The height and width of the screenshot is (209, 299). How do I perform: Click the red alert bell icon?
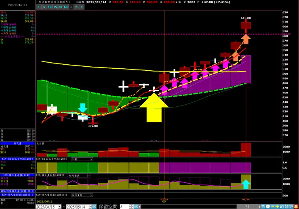[296, 207]
